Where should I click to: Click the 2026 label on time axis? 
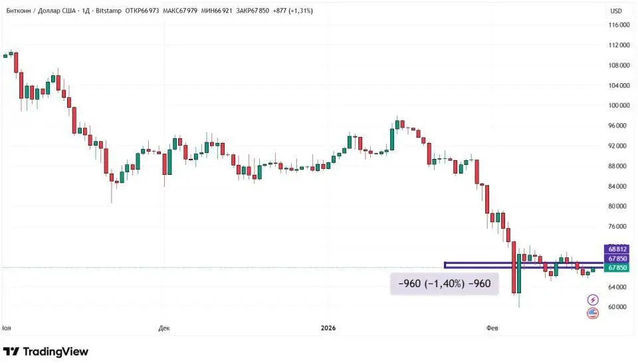[x=328, y=328]
